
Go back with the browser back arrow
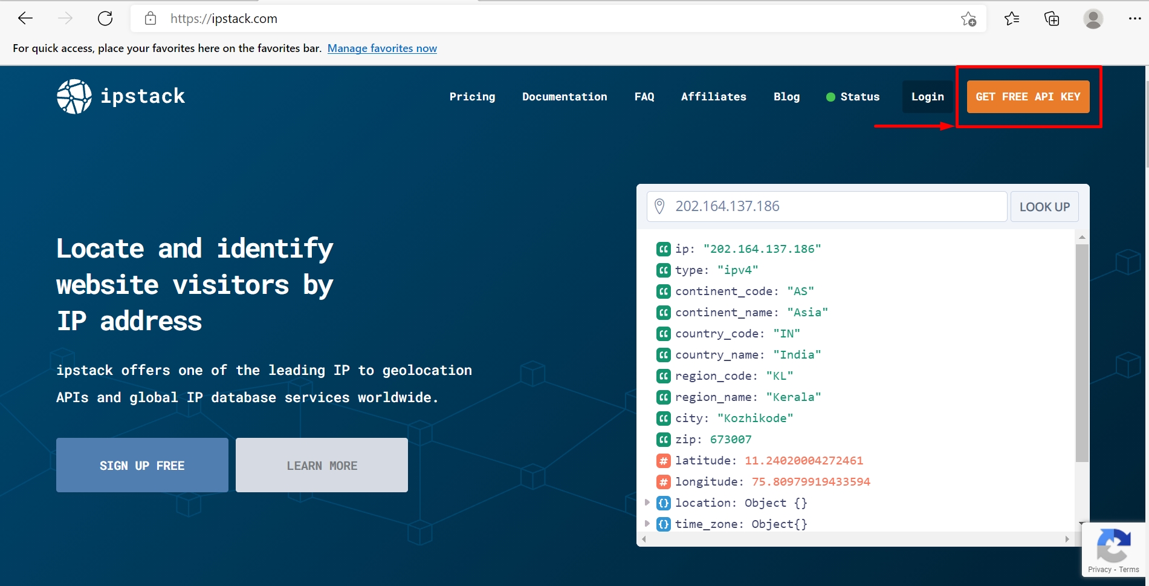(25, 19)
